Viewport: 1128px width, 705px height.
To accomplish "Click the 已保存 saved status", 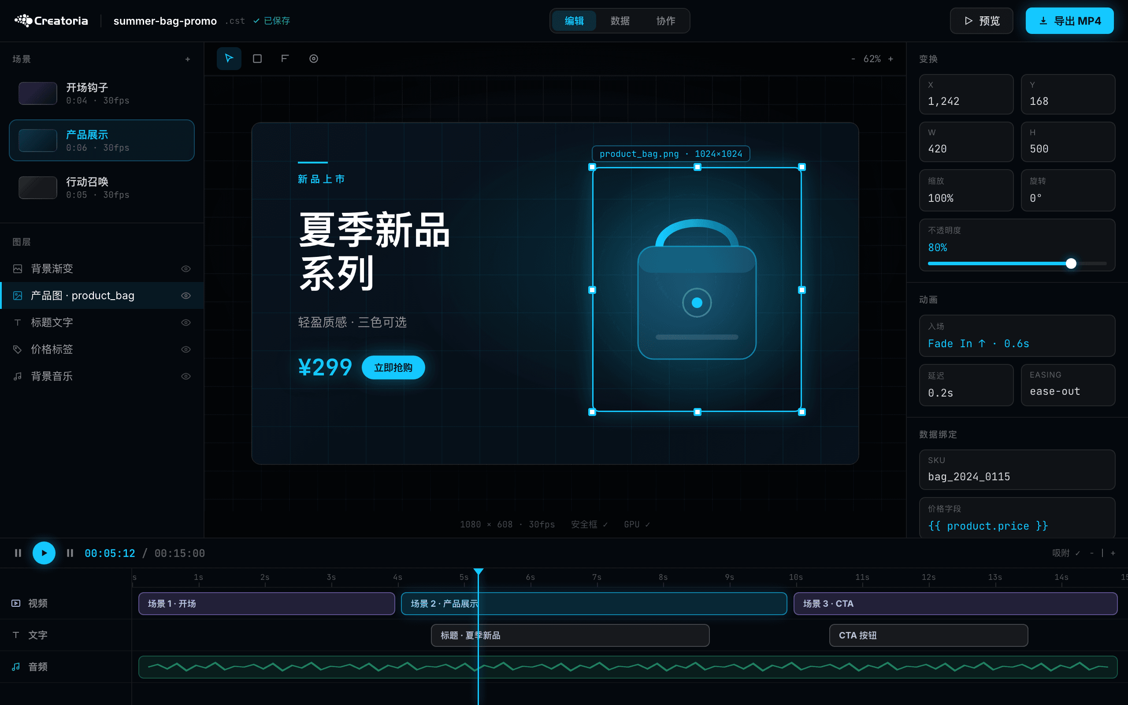I will click(x=272, y=21).
